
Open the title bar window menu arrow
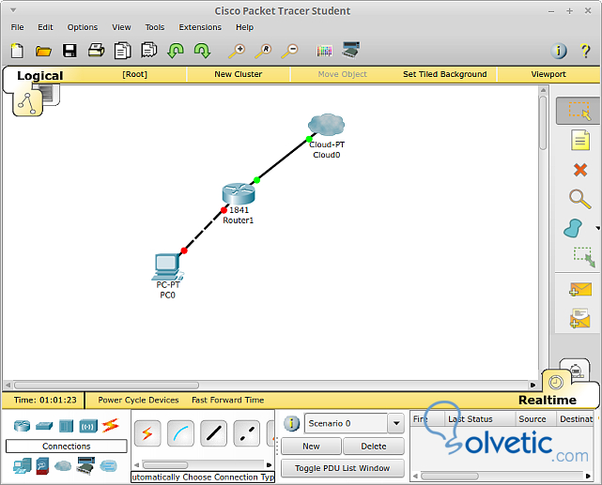pyautogui.click(x=13, y=10)
